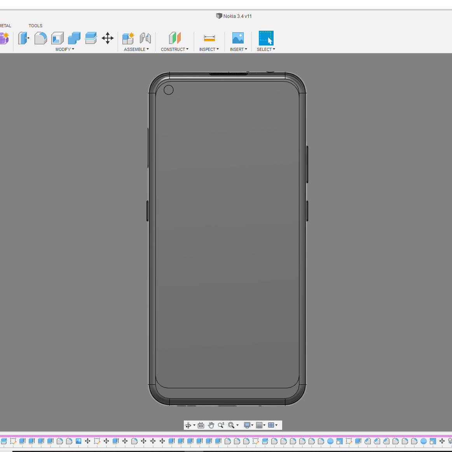
Task: Open the INSPECT menu label
Action: pos(209,49)
